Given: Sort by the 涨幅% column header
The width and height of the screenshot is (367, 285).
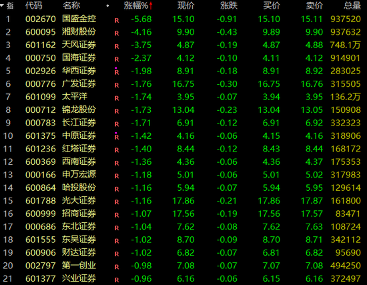Looking at the screenshot, I should tap(136, 5).
